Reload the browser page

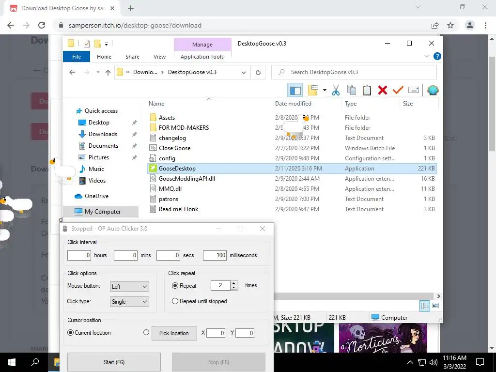(x=42, y=25)
